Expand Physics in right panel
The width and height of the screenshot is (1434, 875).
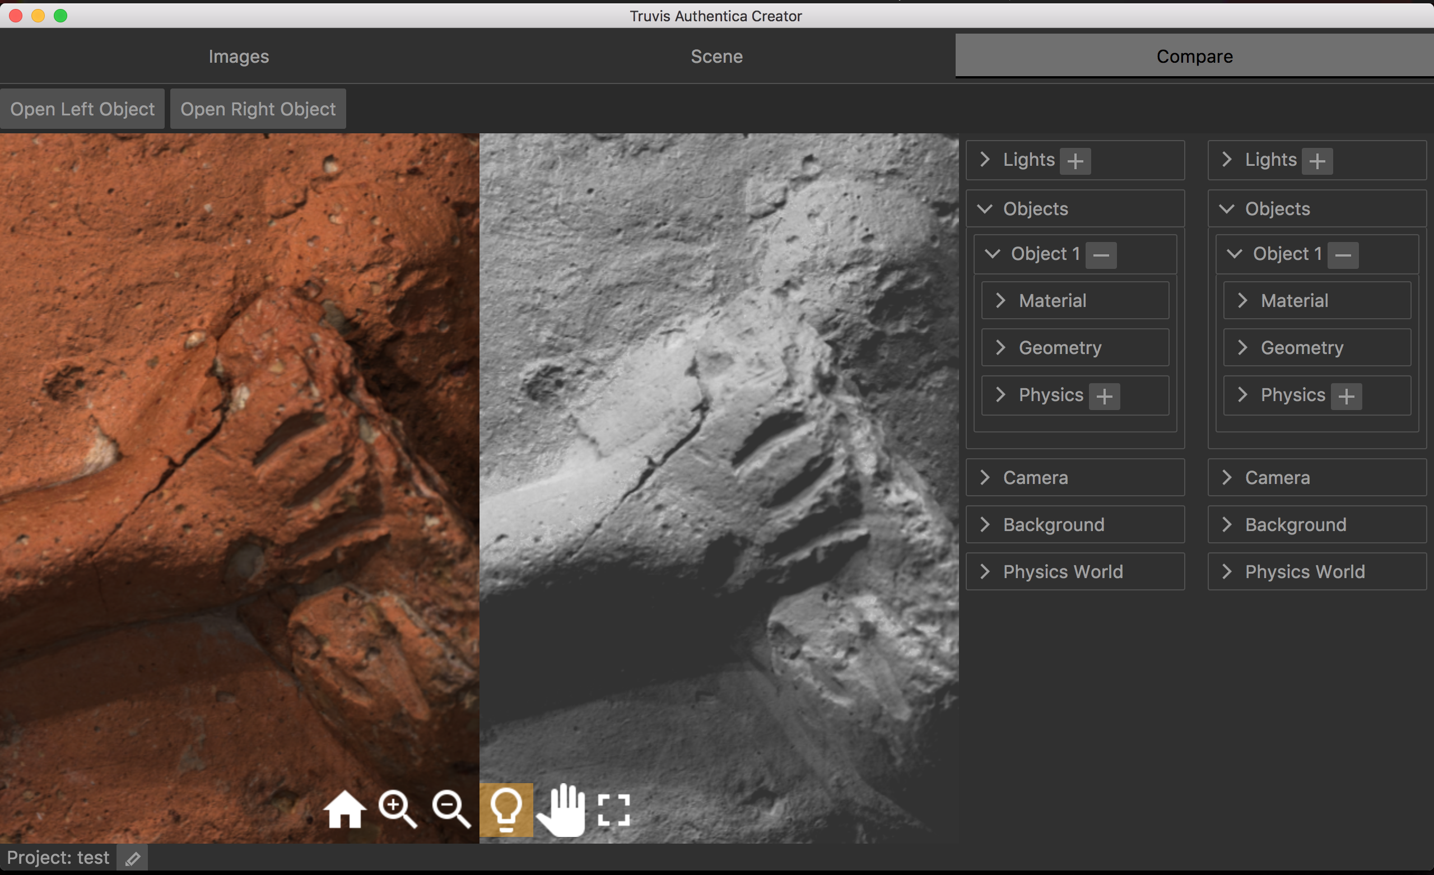coord(1242,395)
